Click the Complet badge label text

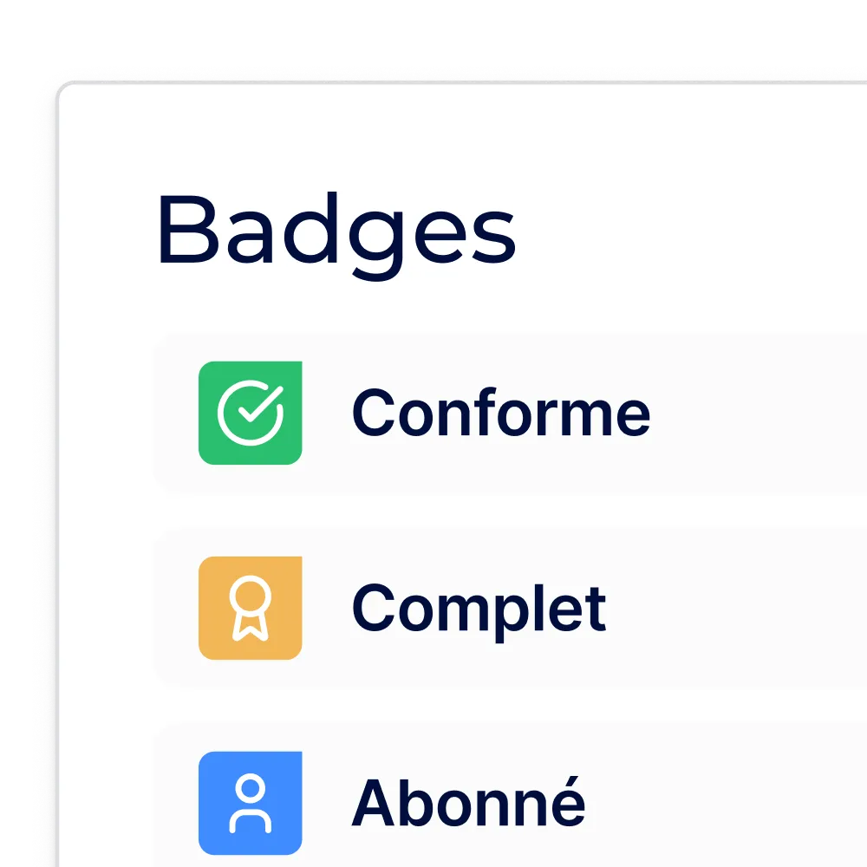click(479, 607)
